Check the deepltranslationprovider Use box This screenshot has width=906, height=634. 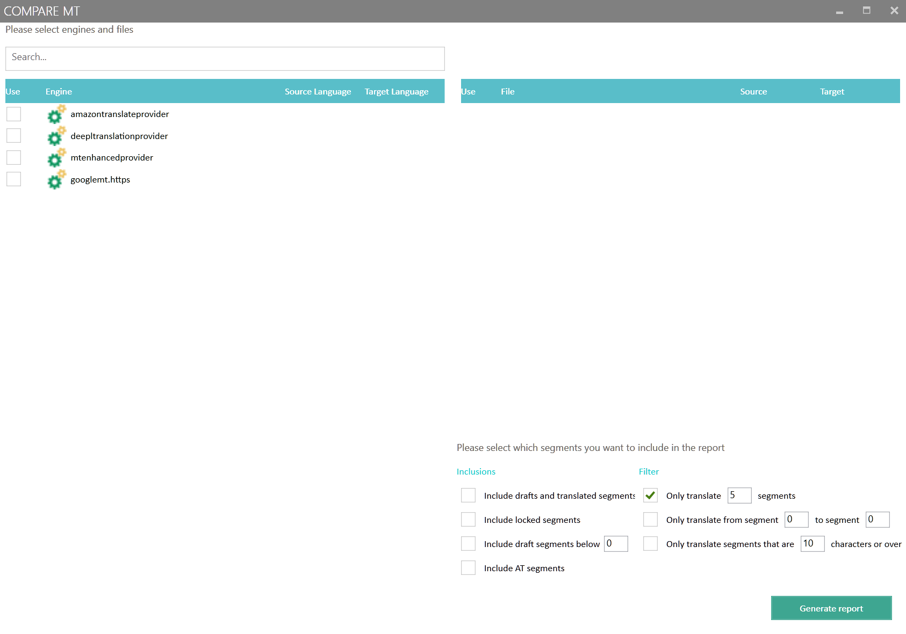[x=14, y=136]
